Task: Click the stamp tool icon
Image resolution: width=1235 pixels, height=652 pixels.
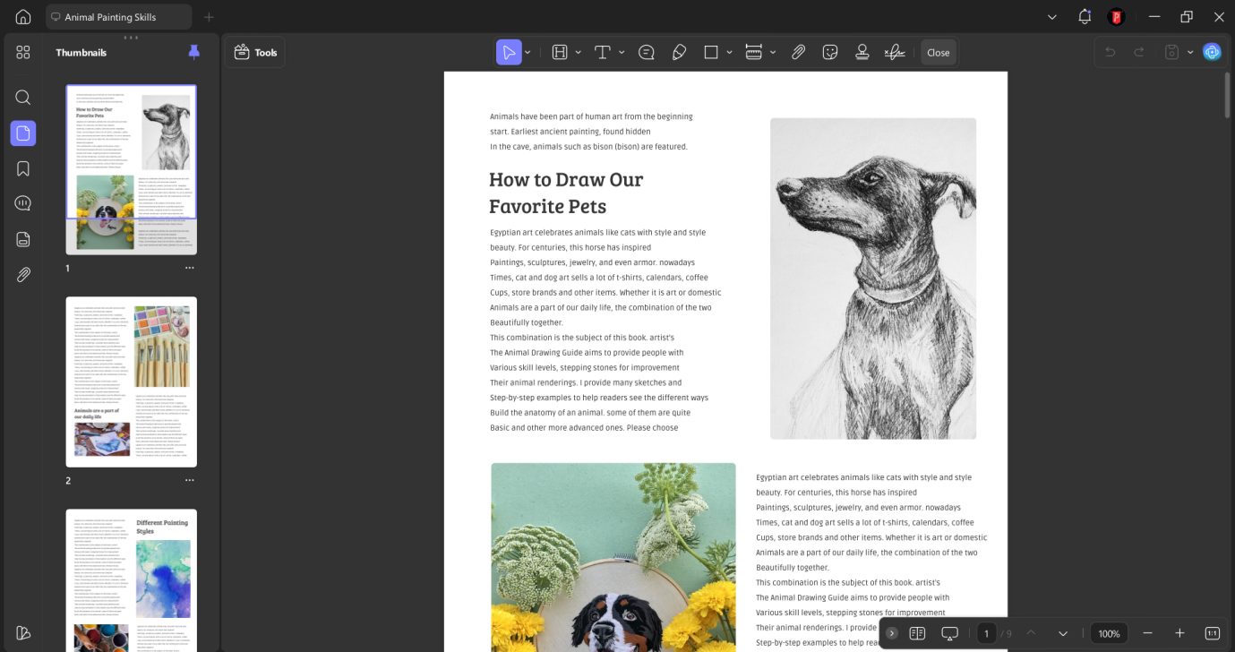Action: point(862,53)
